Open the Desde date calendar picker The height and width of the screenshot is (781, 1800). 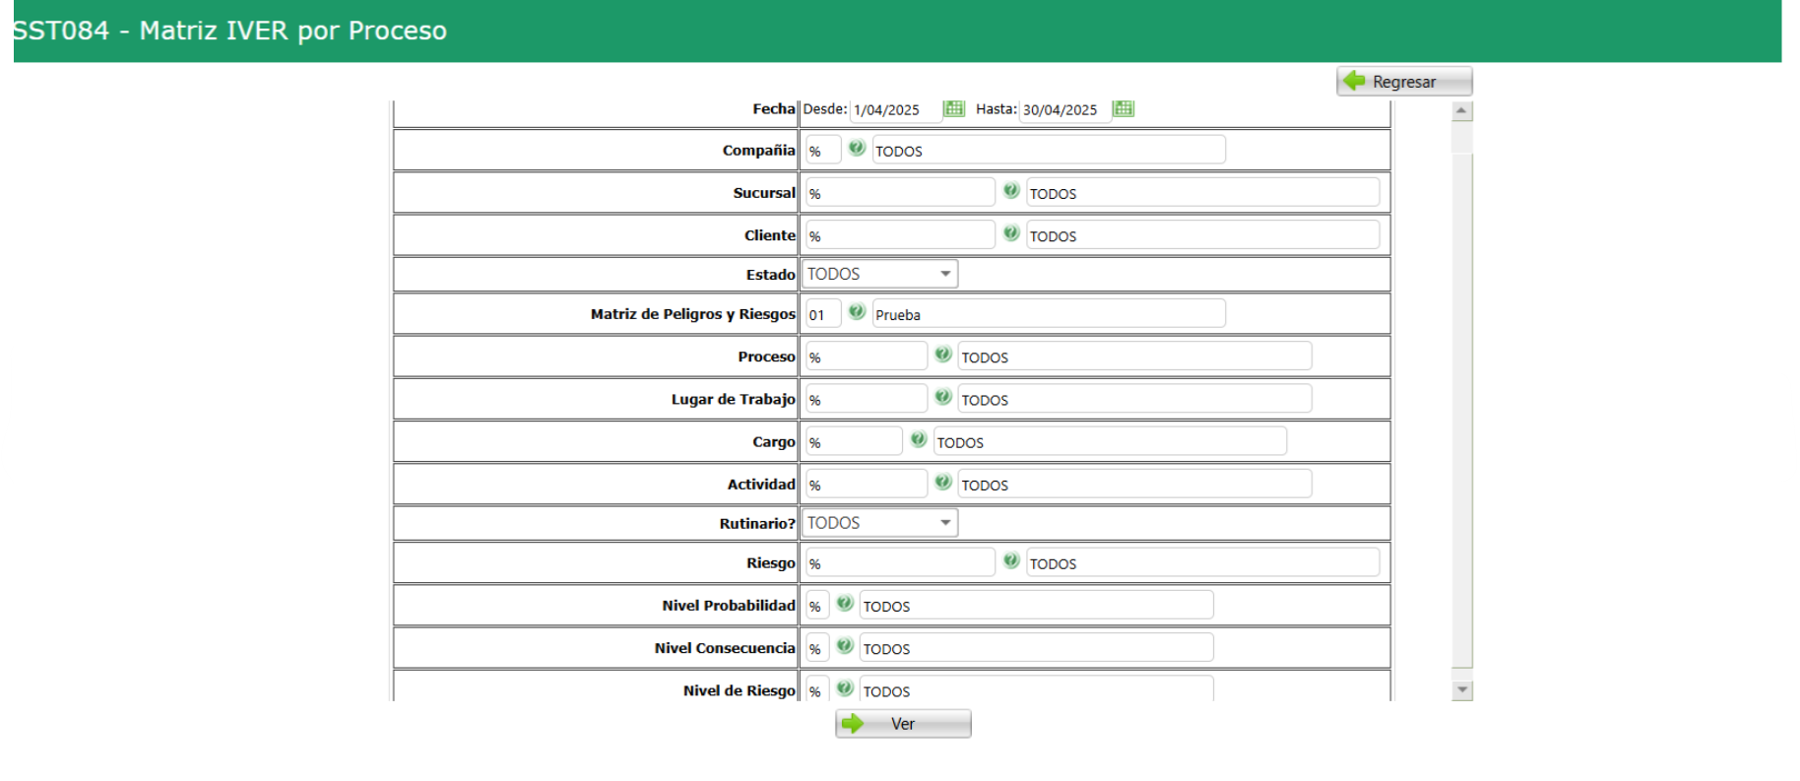point(953,108)
